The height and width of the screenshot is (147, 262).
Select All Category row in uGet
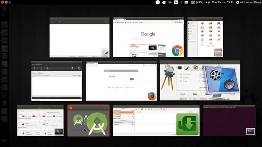click(124, 122)
